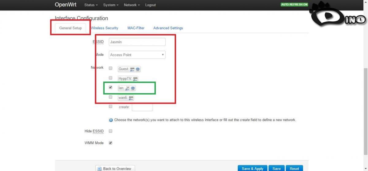Switch to the MAC-Filter tab
The image size is (368, 171).
tap(136, 28)
